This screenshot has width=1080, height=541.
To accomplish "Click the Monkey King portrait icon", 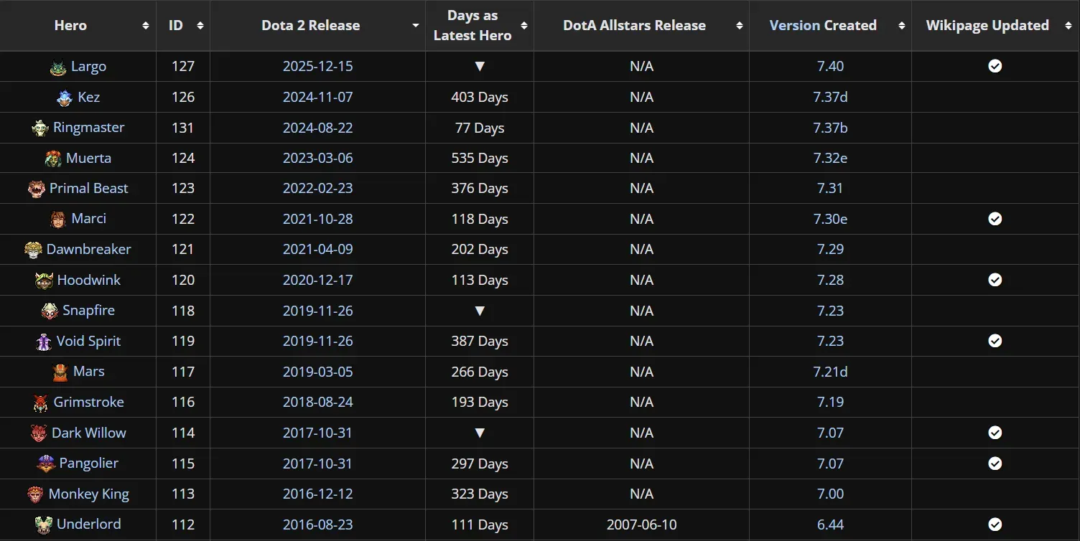I will pos(36,494).
